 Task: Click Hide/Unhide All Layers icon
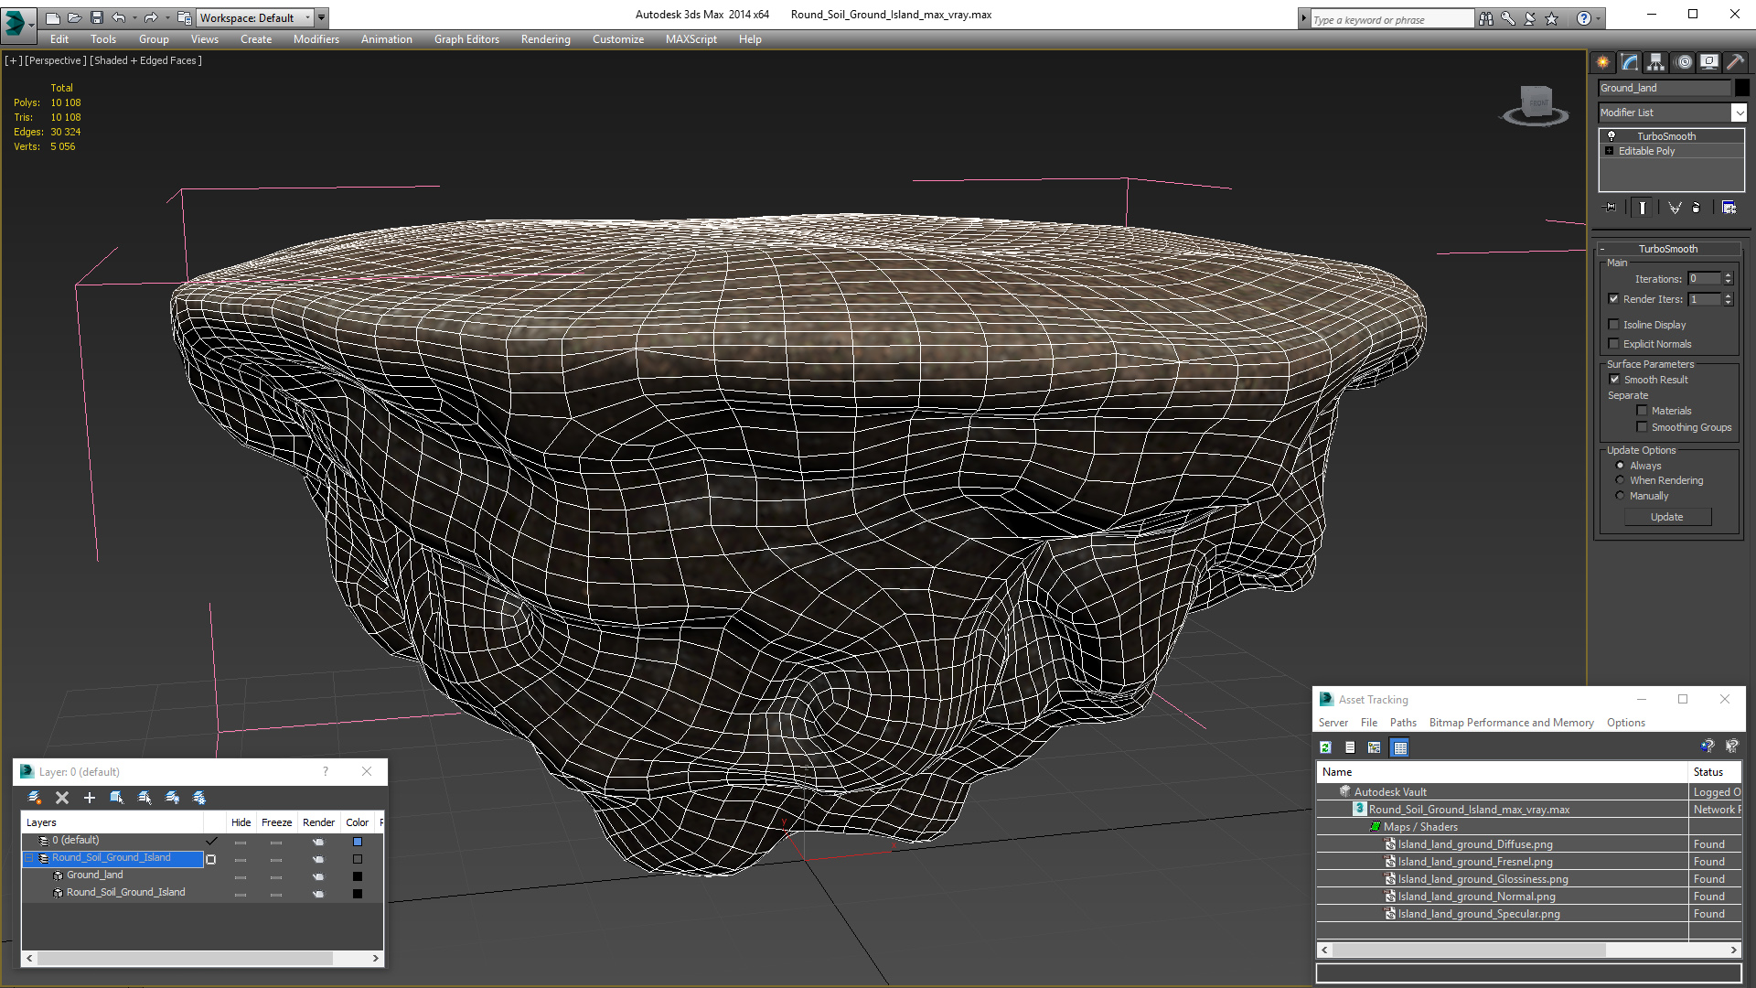(x=172, y=798)
